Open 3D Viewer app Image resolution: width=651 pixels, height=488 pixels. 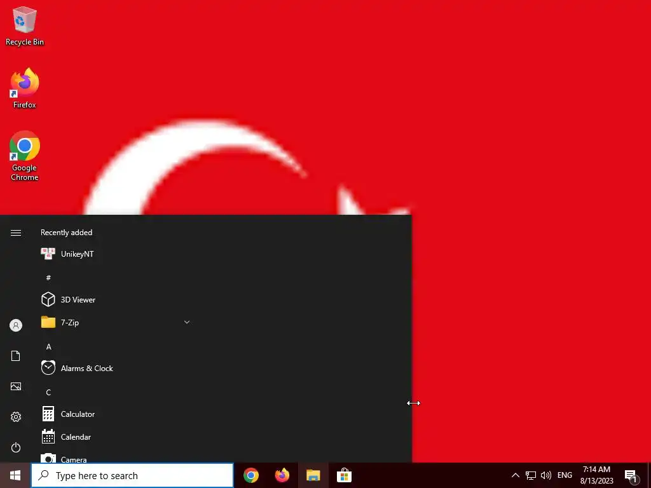point(116,300)
